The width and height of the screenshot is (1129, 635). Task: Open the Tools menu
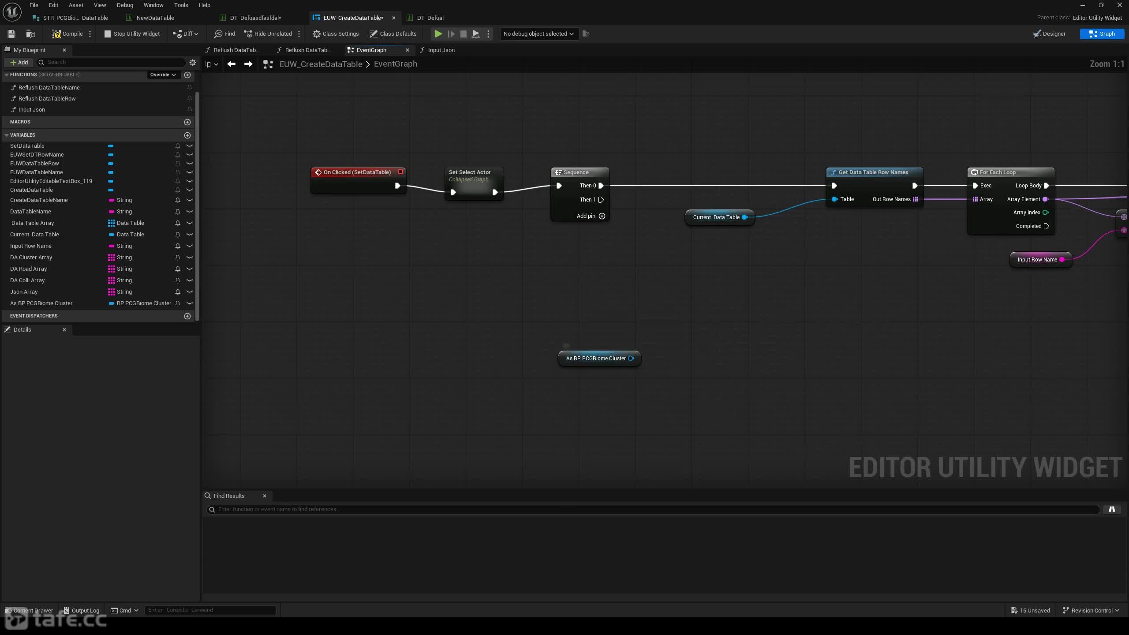(181, 5)
